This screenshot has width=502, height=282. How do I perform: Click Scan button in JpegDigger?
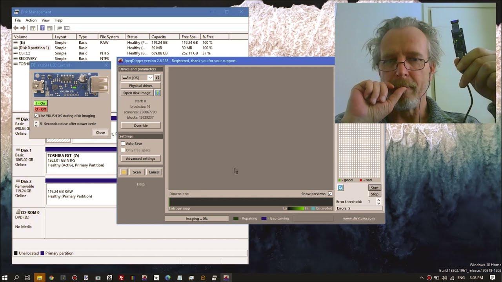[x=137, y=172]
